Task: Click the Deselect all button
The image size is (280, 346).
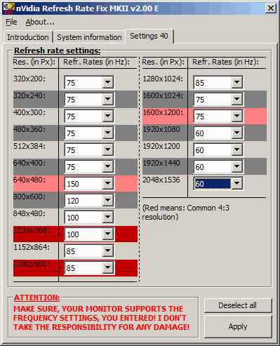Action: click(x=238, y=305)
